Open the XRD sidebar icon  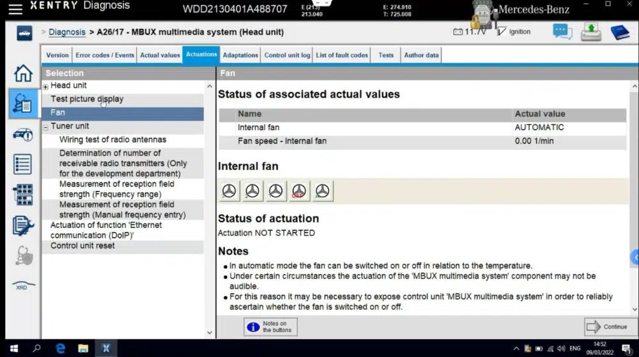tap(23, 285)
